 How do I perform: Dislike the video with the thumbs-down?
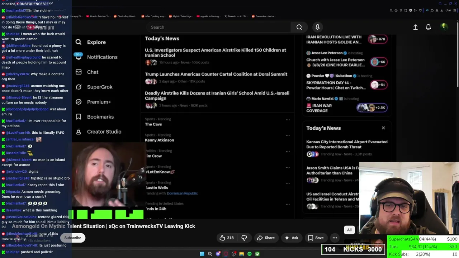[x=244, y=238]
